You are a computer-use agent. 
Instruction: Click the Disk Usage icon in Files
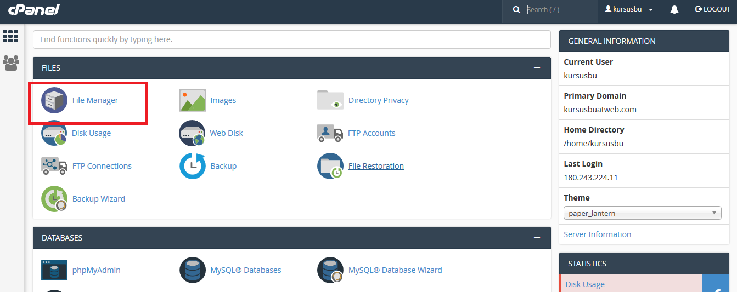(54, 133)
